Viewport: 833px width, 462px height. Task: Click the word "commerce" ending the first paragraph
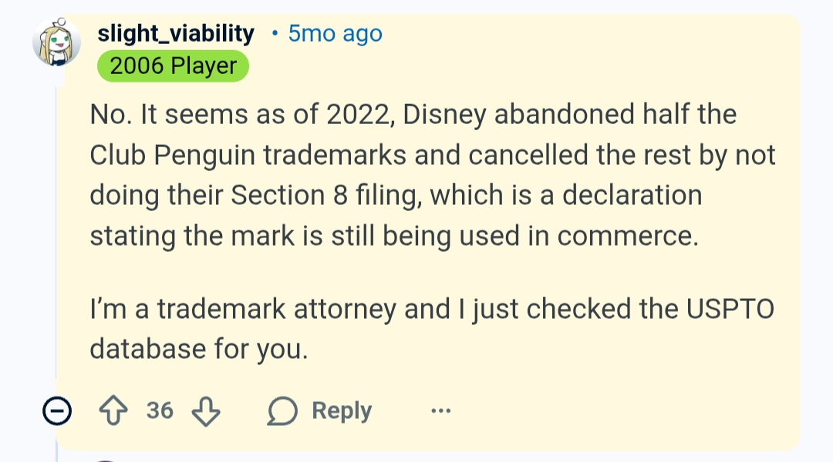click(626, 235)
